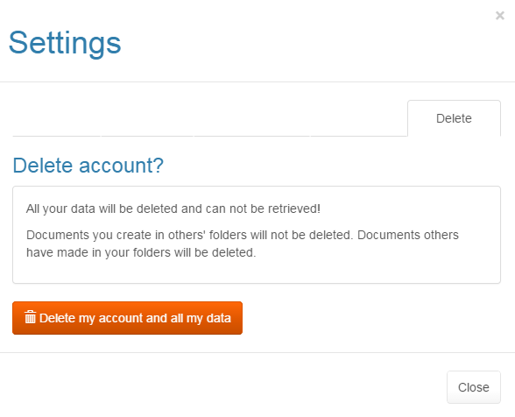Click the trash can icon
This screenshot has width=515, height=417.
point(30,317)
